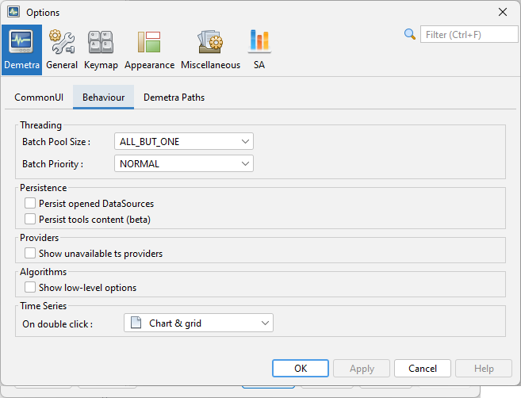The height and width of the screenshot is (398, 521).
Task: Expand the Batch Pool Size dropdown
Action: coord(184,142)
